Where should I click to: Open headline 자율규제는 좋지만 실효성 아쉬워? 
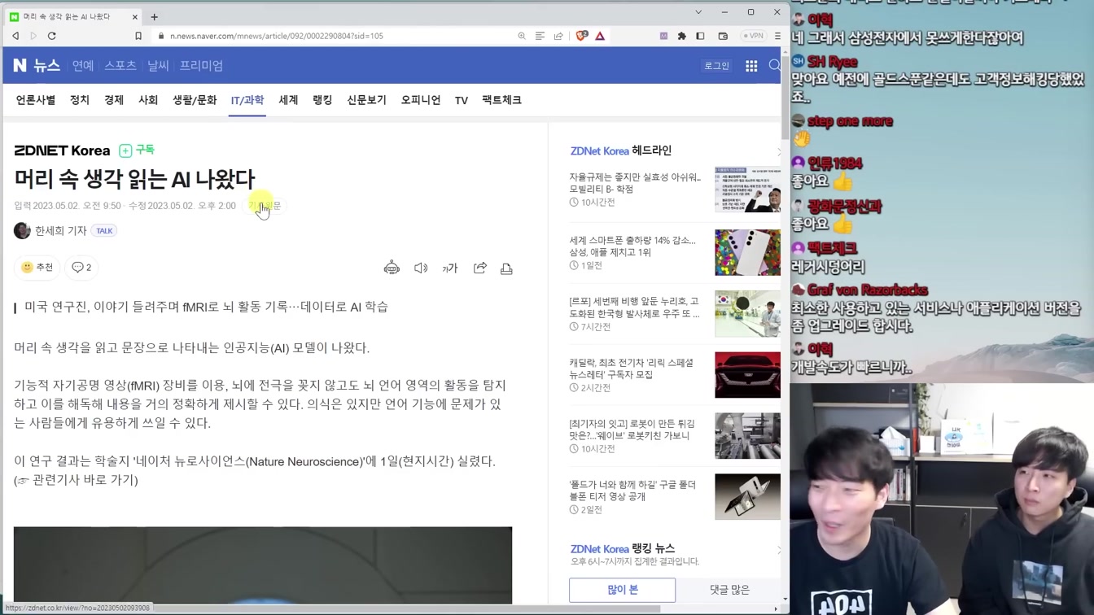635,183
